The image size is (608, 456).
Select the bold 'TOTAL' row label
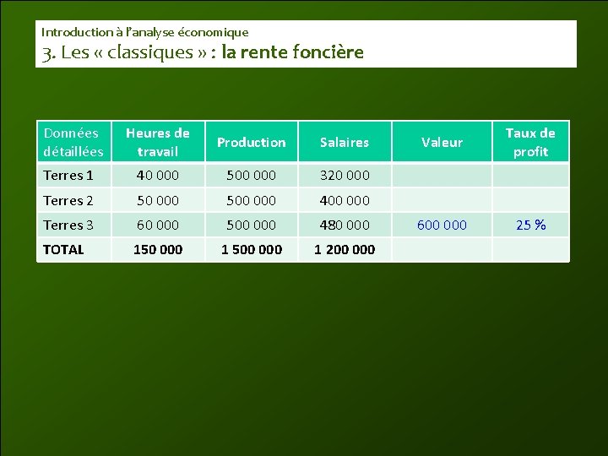(x=63, y=249)
